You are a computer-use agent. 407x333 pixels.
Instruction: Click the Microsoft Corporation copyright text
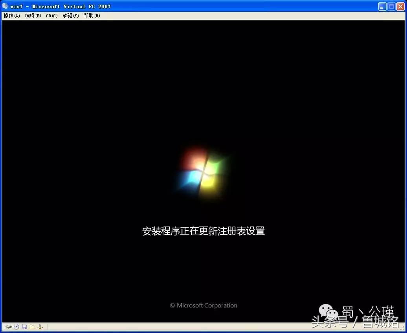pyautogui.click(x=203, y=305)
